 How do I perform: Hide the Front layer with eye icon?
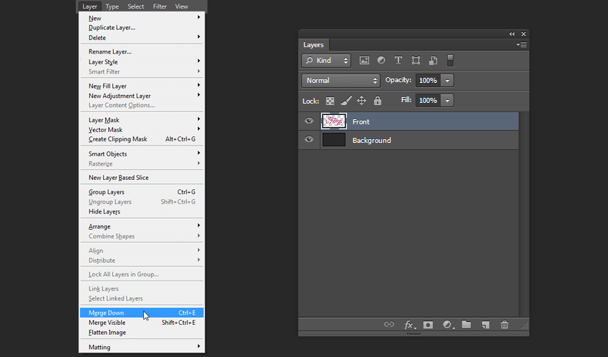(x=309, y=121)
